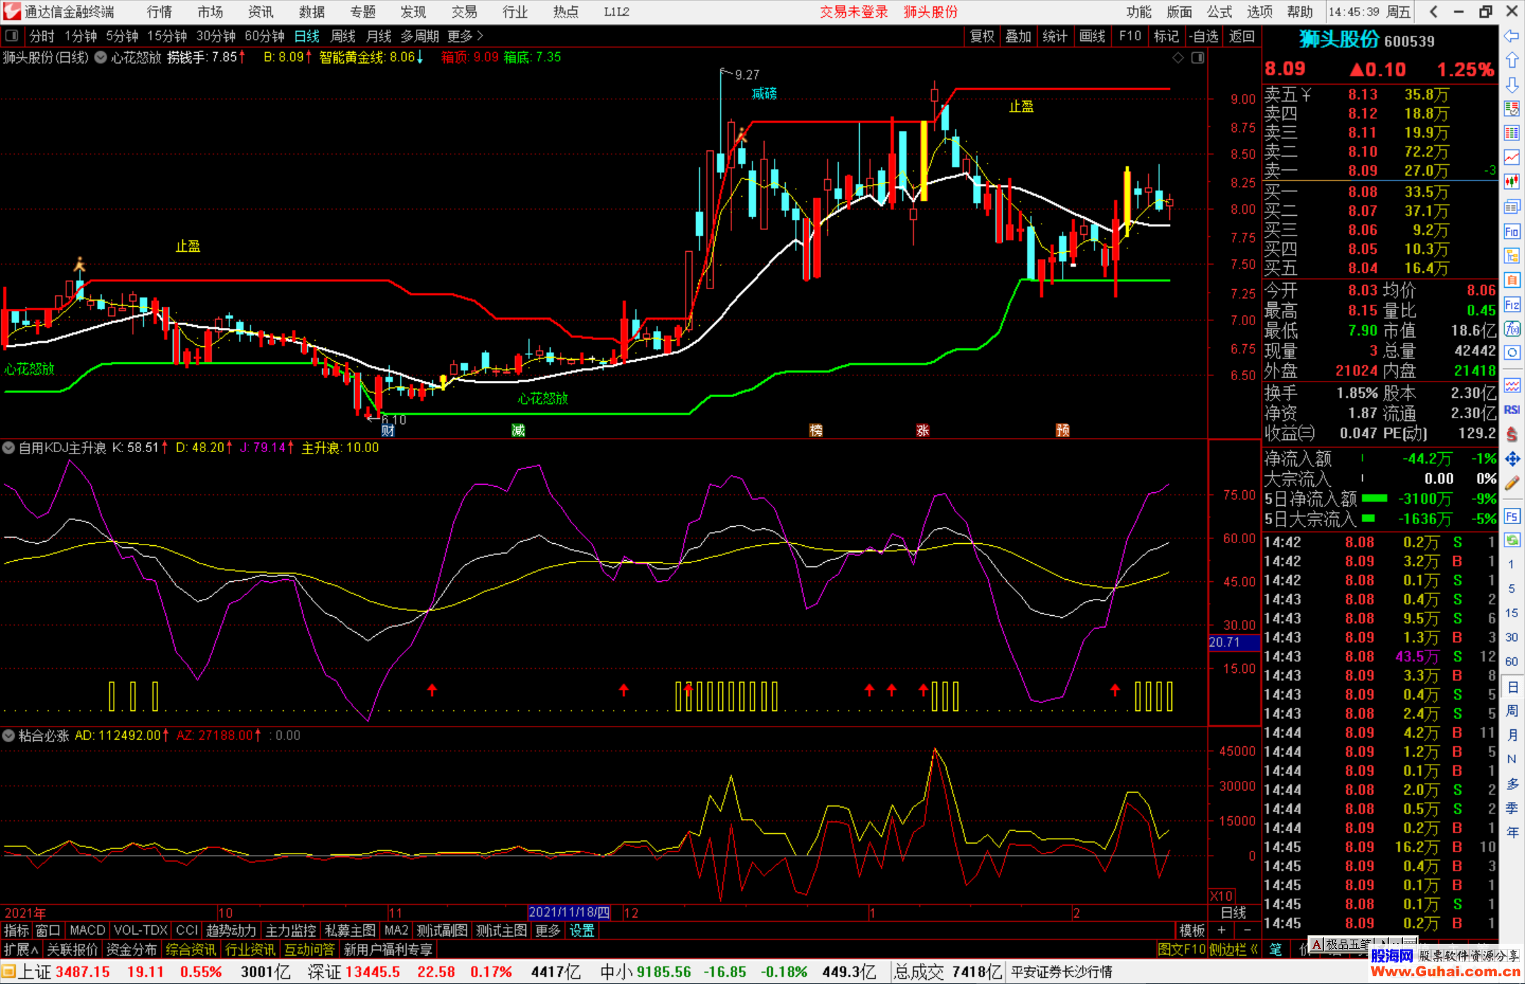Open the candlestick chart sidebar icon
Screen dimensions: 1525x984
click(x=1512, y=182)
